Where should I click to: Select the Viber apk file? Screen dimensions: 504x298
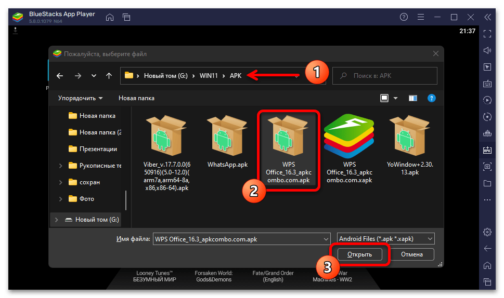pyautogui.click(x=166, y=154)
